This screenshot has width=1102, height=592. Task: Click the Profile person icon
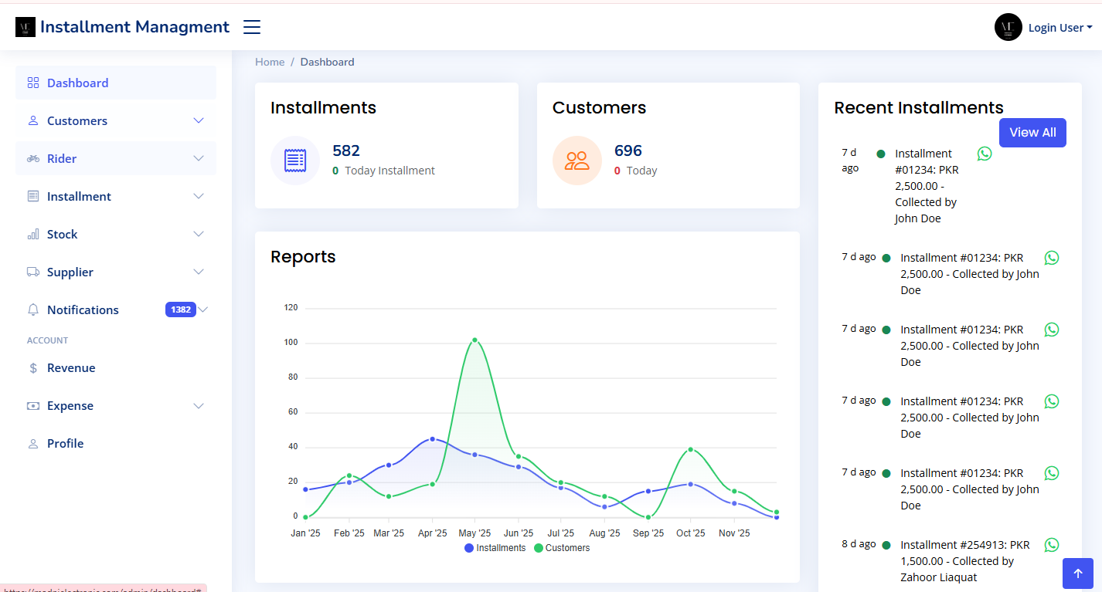[x=32, y=443]
